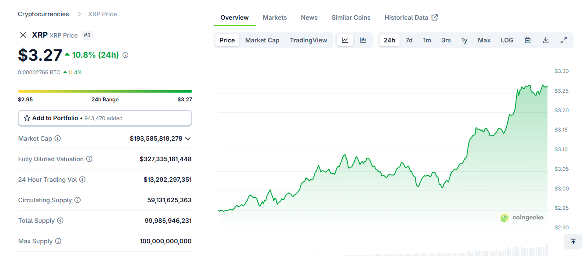
Task: Toggle the LOG scale option
Action: pos(507,40)
